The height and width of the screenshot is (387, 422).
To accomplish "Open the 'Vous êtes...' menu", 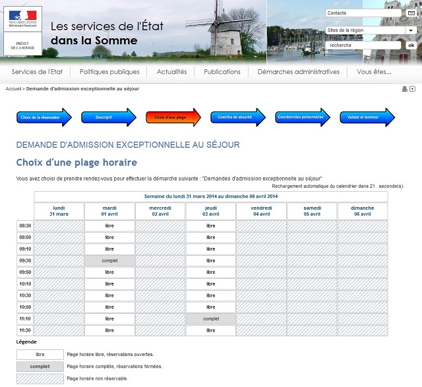I will tap(375, 72).
